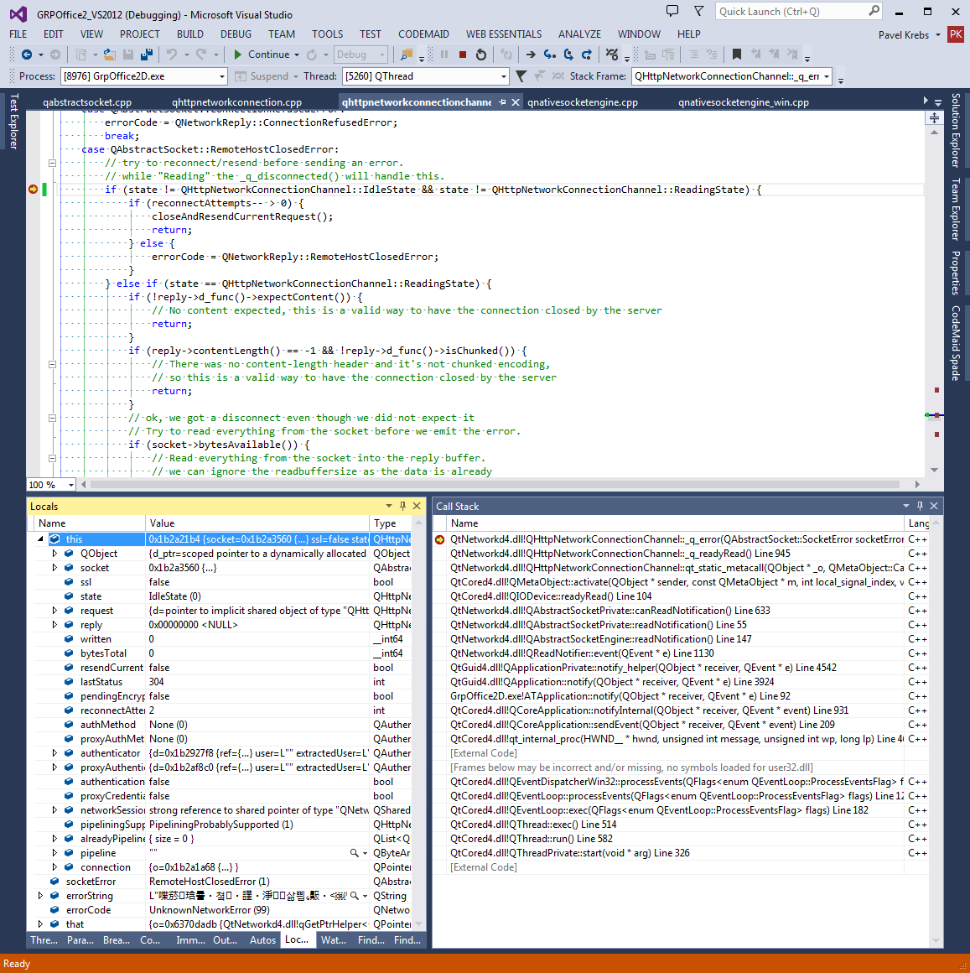This screenshot has width=970, height=973.
Task: Toggle bookmark using the bookmark toolbar icon
Action: [737, 55]
